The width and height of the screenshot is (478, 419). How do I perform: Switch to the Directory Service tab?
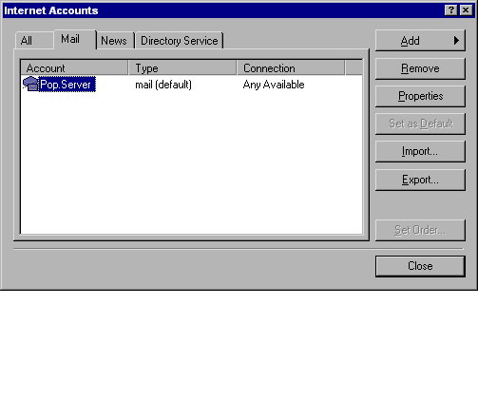(180, 41)
